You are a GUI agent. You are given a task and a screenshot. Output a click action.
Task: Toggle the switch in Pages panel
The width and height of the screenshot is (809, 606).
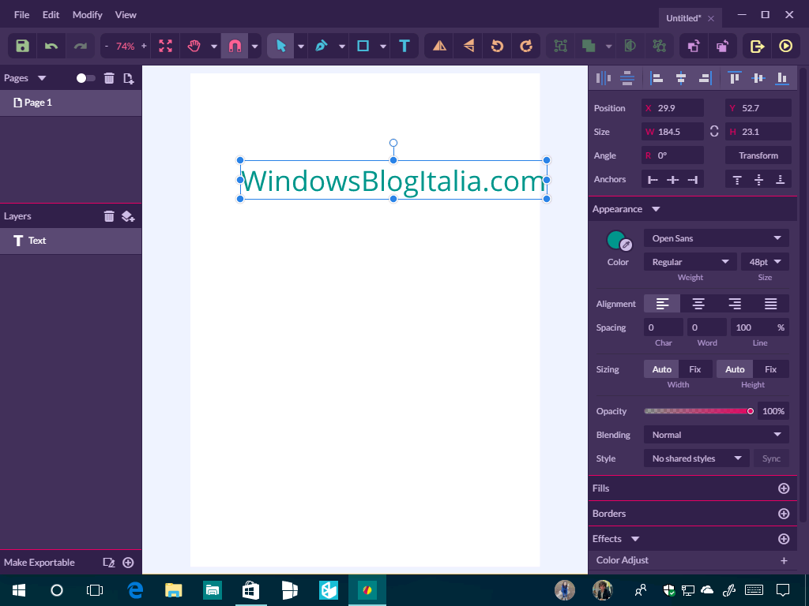coord(85,78)
